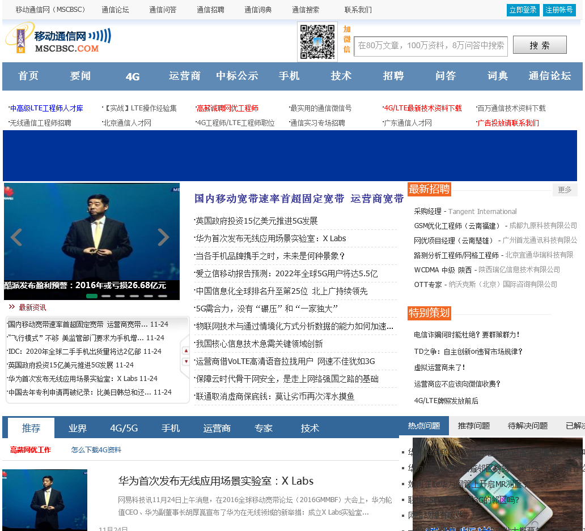Open 我国核心信息技术急需关键领域创新 article
The width and height of the screenshot is (585, 531).
[259, 344]
